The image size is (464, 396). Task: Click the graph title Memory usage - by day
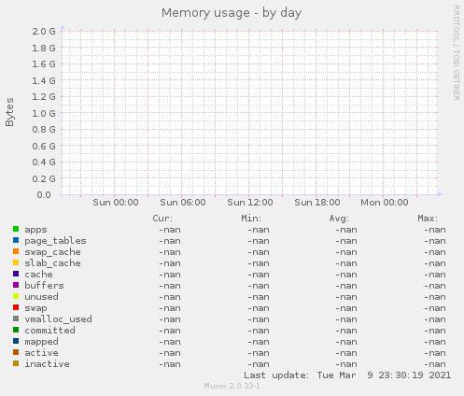click(x=232, y=13)
